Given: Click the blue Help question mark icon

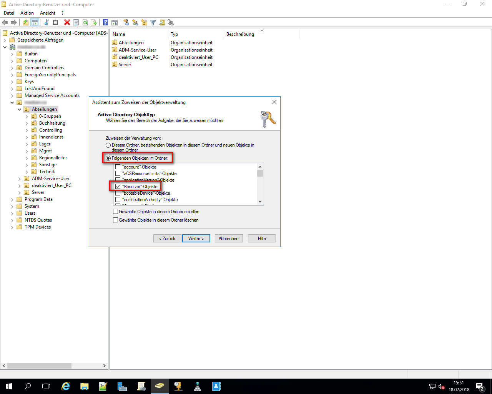Looking at the screenshot, I should click(105, 23).
